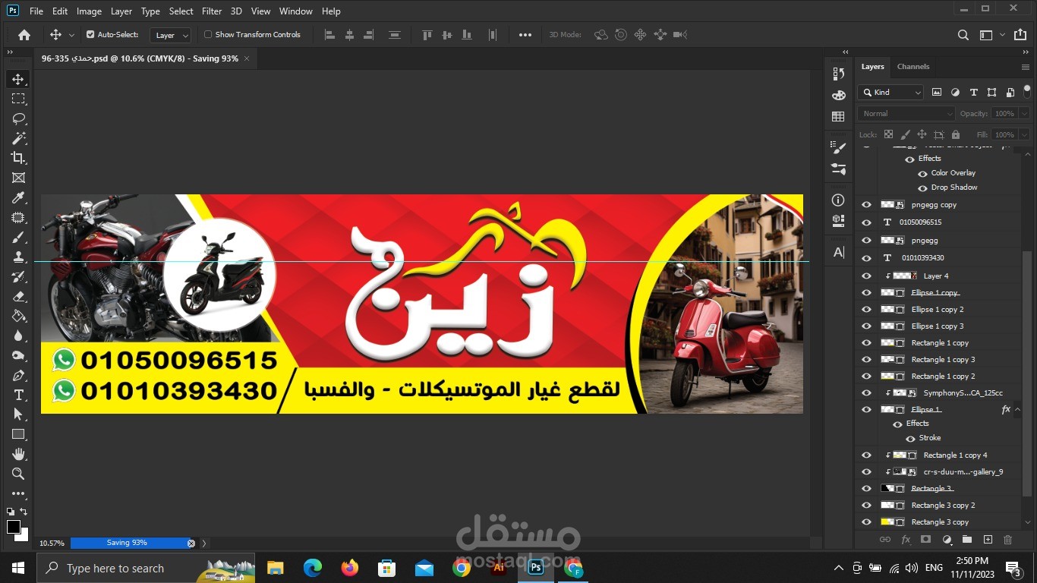Hide the Rectangle 1 copy 3 layer
Viewport: 1037px width, 583px height.
tap(866, 360)
